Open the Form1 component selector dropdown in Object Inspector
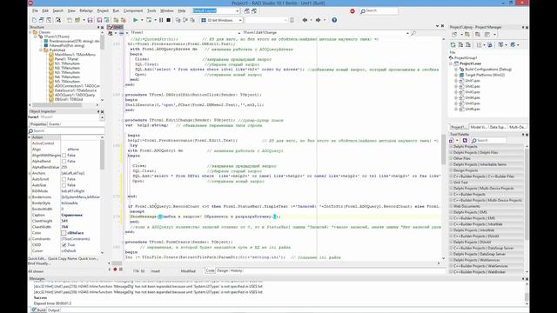 coord(102,117)
